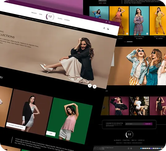166x151 pixels.
Task: Open the Contact Us footer link
Action: 141,140
